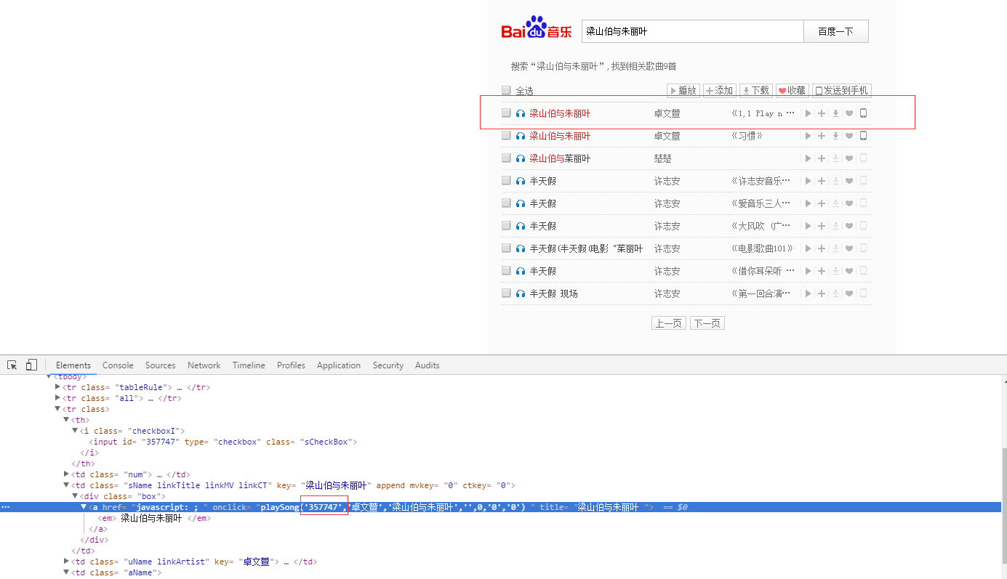Click headphone icon of the 半天假 现场 row
Viewport: 1007px width, 579px height.
pyautogui.click(x=521, y=294)
